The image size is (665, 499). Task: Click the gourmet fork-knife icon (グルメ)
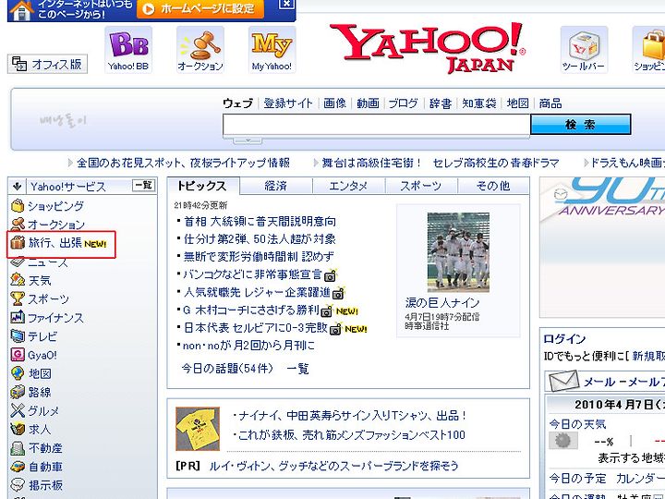[x=18, y=410]
